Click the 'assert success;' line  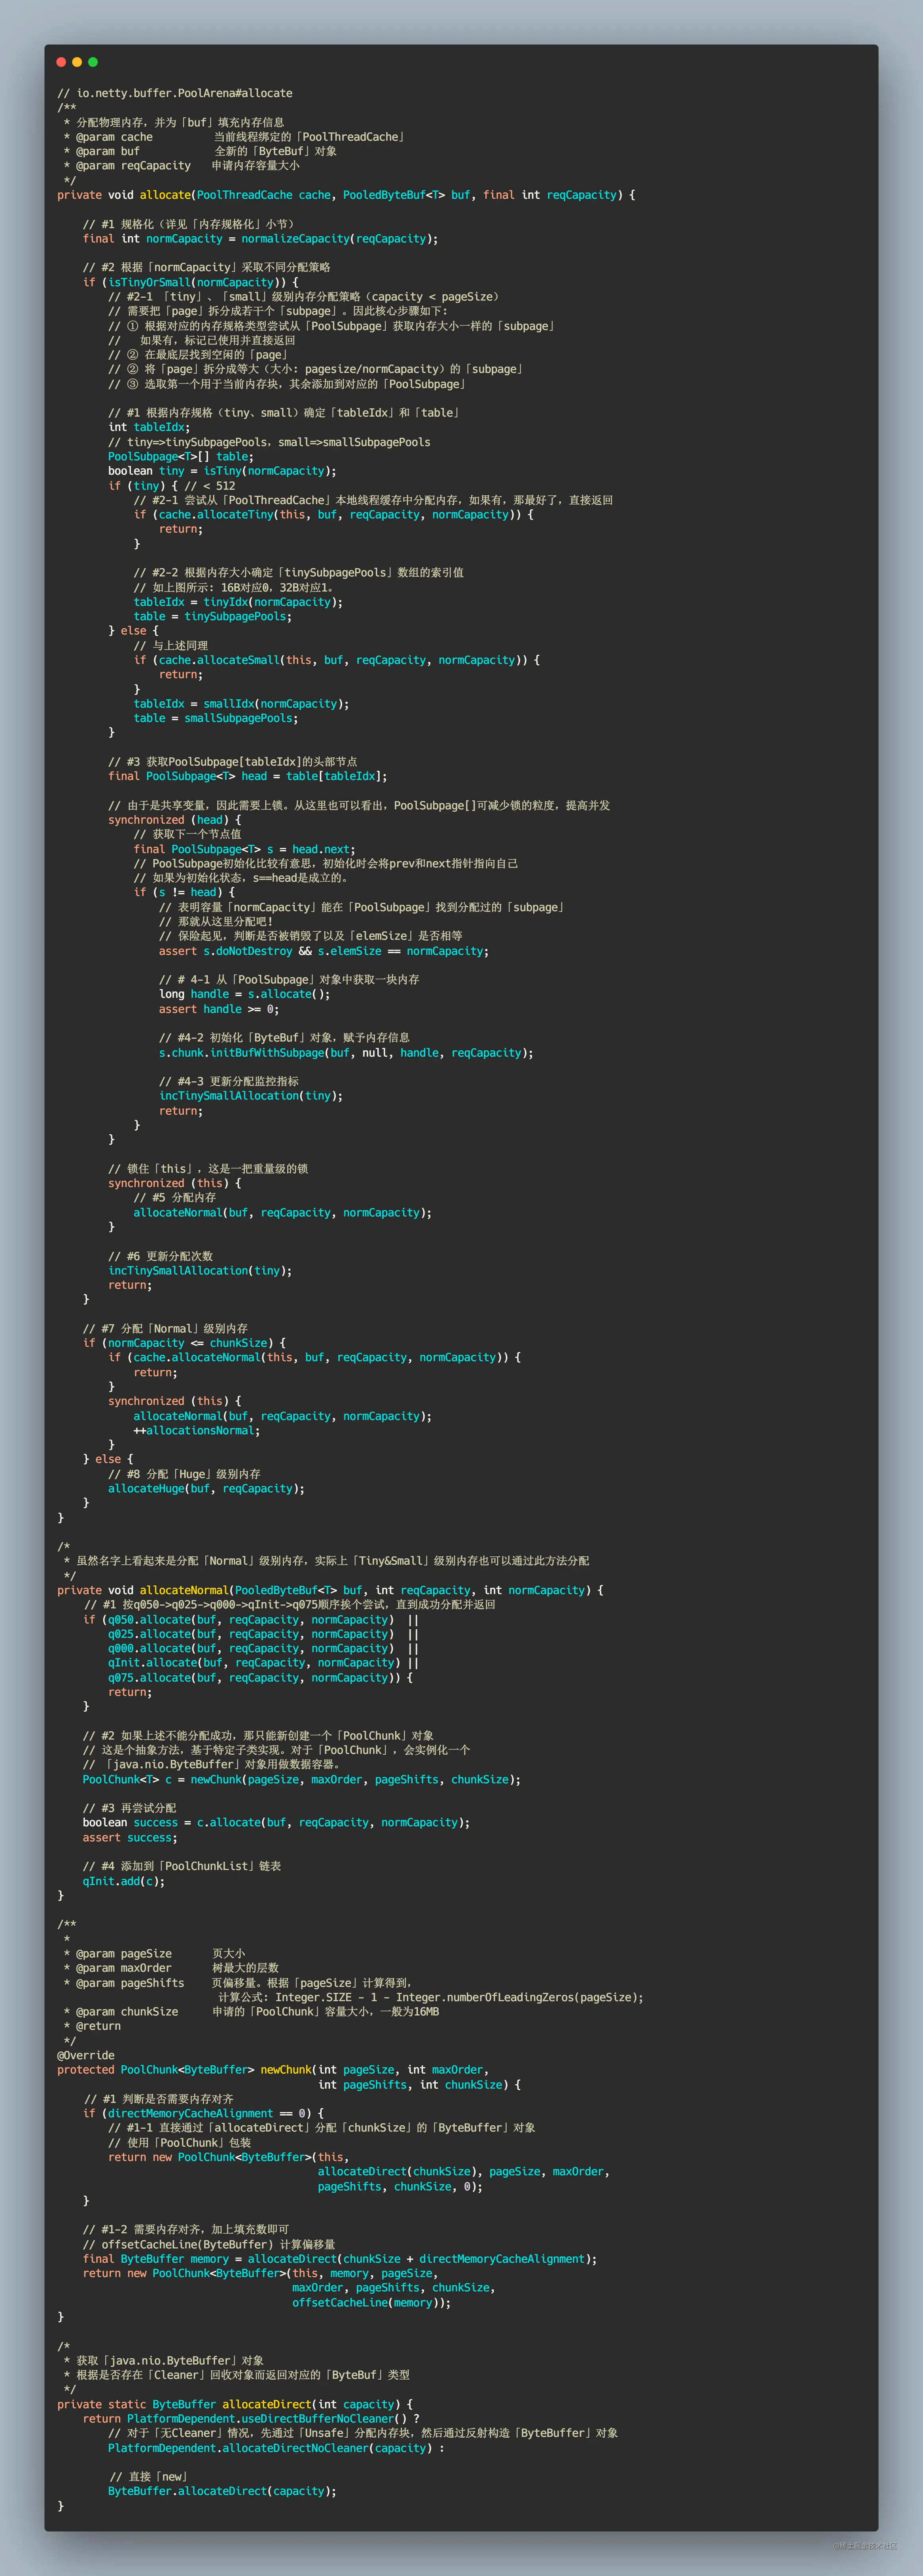click(x=130, y=1838)
